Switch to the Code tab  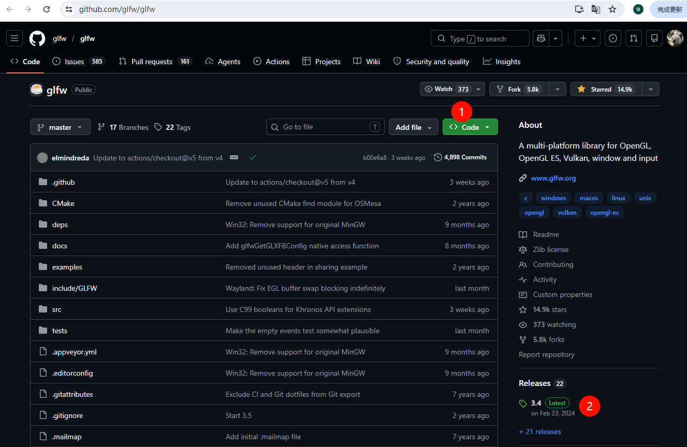coord(25,62)
